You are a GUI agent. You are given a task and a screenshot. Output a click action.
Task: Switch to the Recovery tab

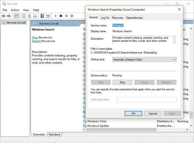click(118, 18)
